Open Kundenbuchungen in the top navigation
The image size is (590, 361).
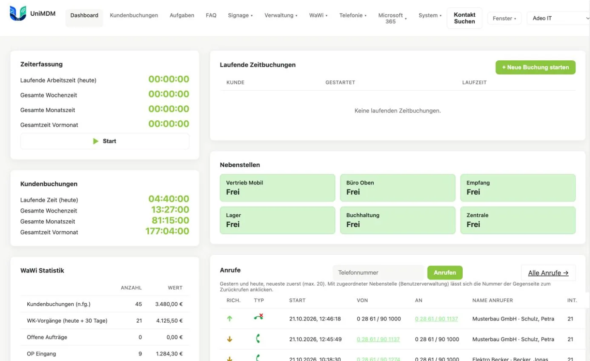pyautogui.click(x=134, y=15)
